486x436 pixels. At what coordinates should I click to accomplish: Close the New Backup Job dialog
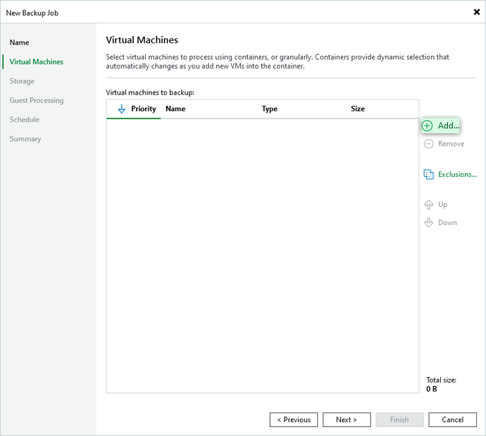coord(476,12)
